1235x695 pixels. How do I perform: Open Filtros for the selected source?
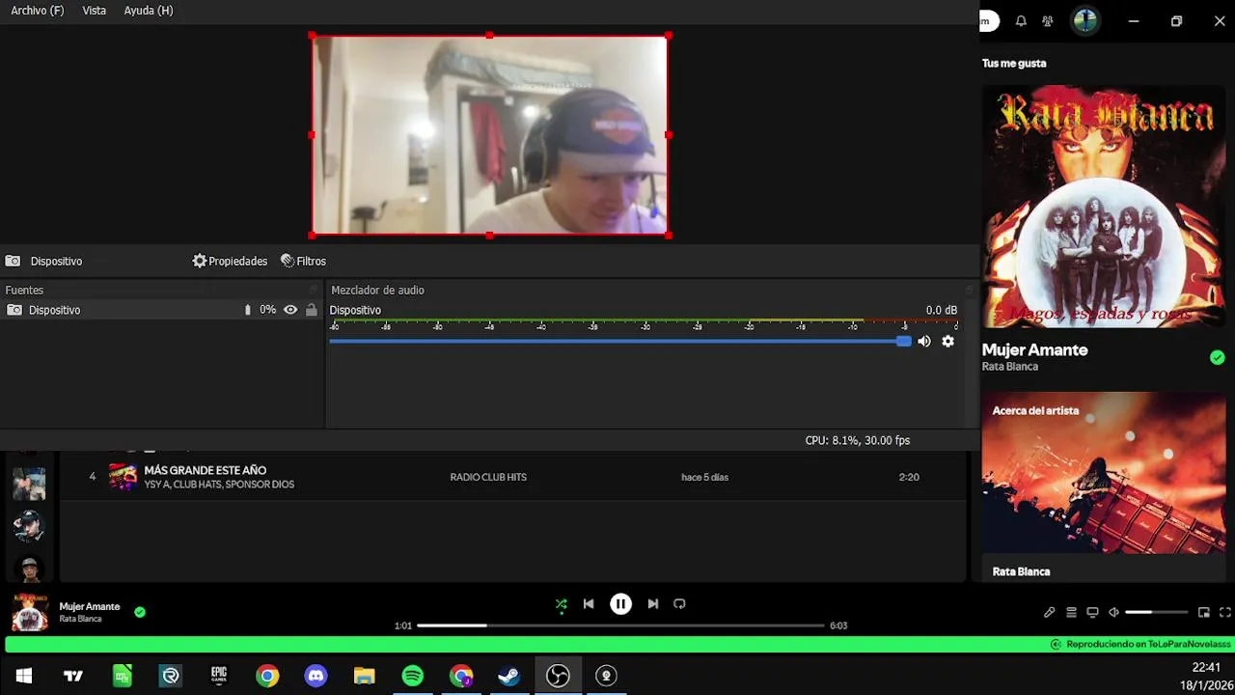[x=303, y=261]
